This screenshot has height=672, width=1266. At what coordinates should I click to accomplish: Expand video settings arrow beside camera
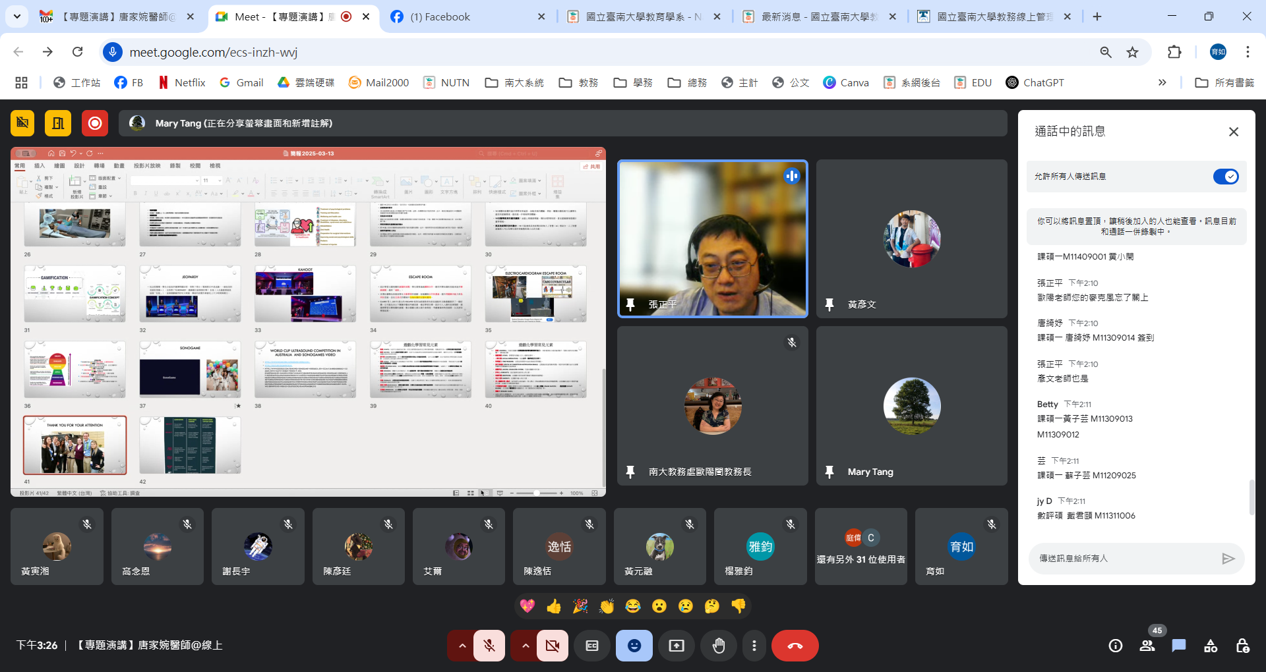coord(525,646)
